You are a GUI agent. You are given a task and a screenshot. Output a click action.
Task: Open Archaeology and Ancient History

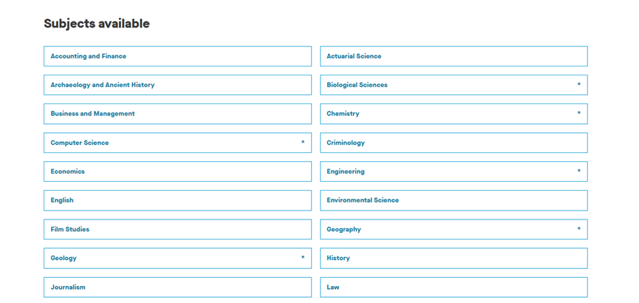coord(177,85)
